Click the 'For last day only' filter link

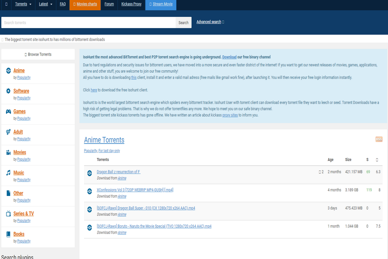click(x=109, y=151)
